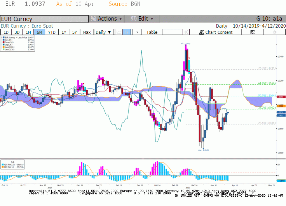
Task: Select the 6M time range
Action: [x=39, y=32]
